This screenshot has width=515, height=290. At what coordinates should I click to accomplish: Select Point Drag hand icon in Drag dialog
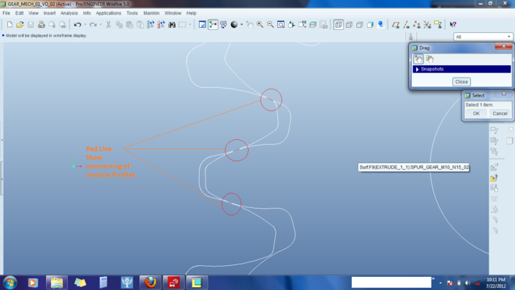pyautogui.click(x=418, y=59)
